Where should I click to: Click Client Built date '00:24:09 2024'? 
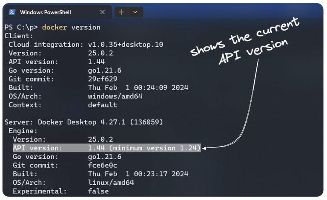161,87
